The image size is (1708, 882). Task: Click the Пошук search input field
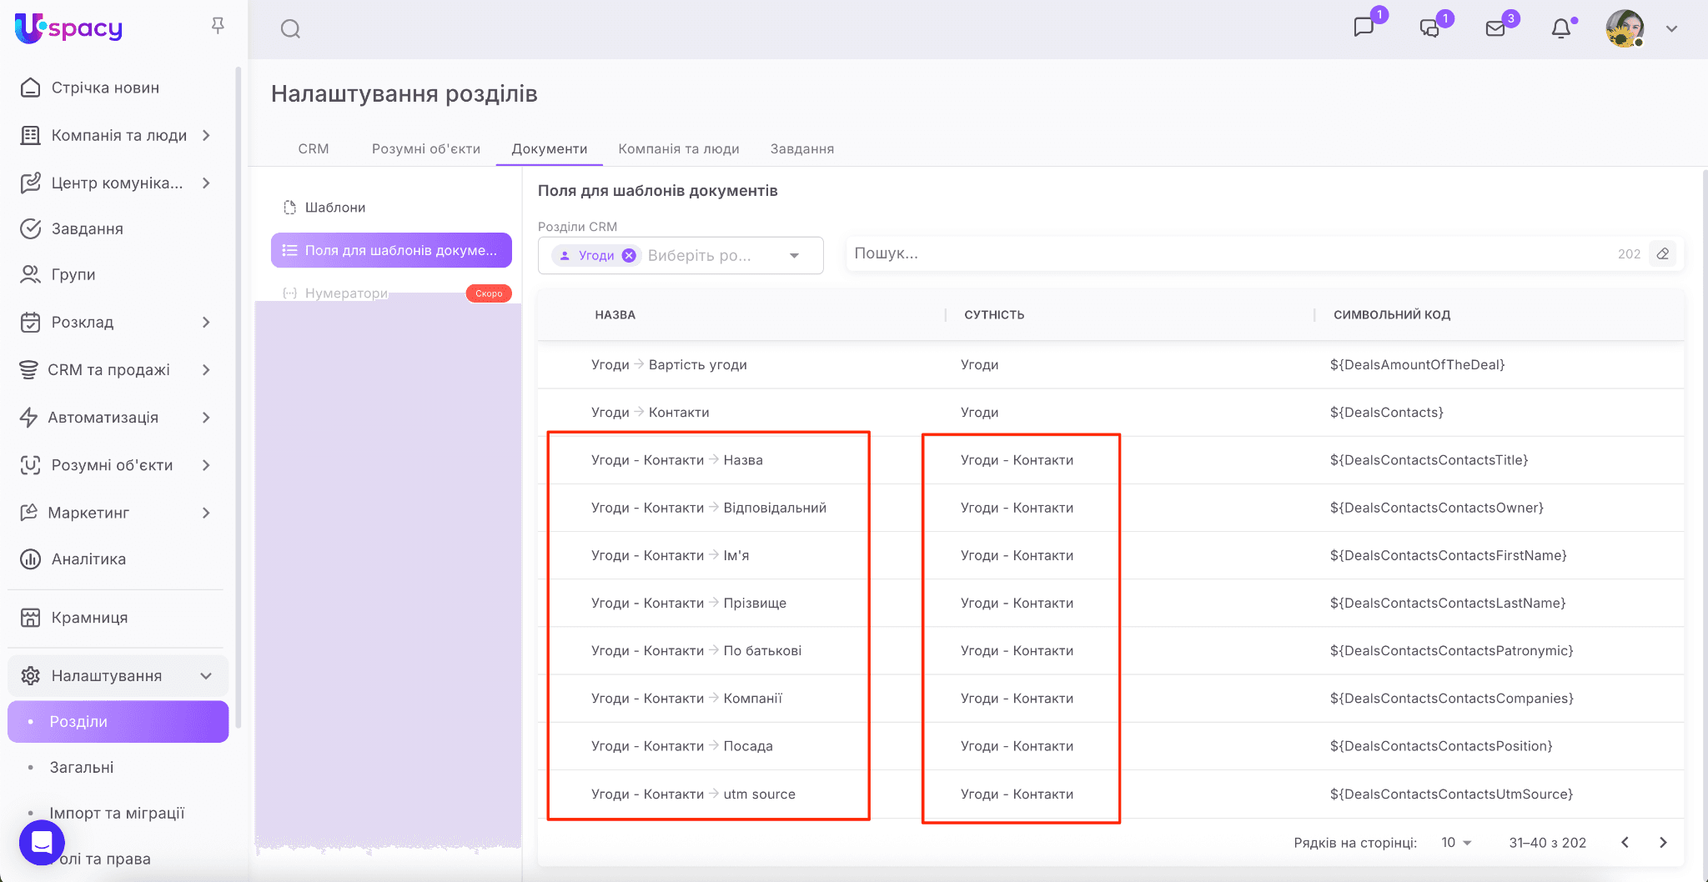(1226, 254)
